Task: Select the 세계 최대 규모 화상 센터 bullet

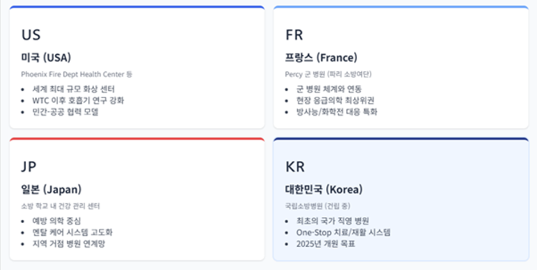Action: (74, 89)
